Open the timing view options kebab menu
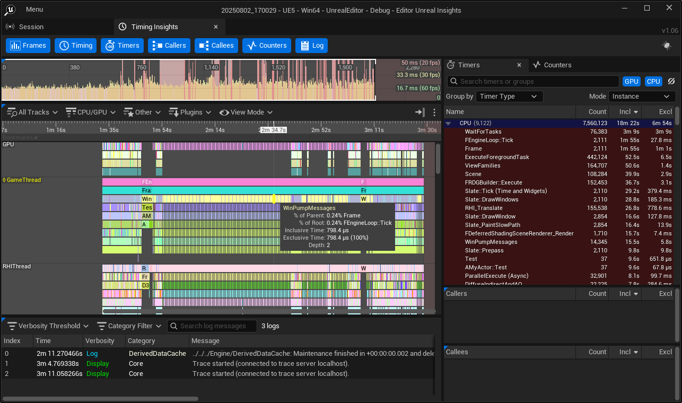The image size is (682, 403). (x=434, y=112)
